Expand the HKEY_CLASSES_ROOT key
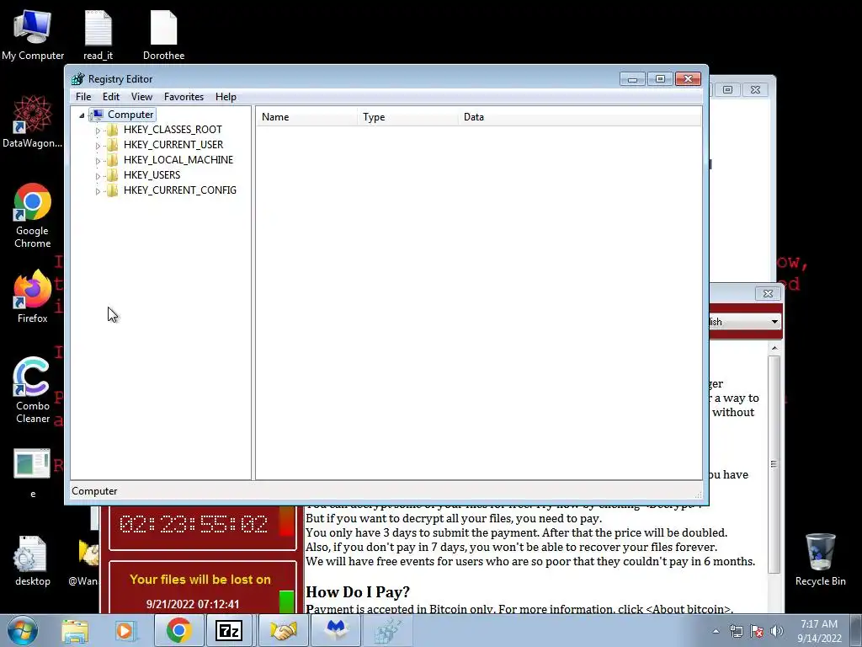The height and width of the screenshot is (647, 862). (98, 131)
